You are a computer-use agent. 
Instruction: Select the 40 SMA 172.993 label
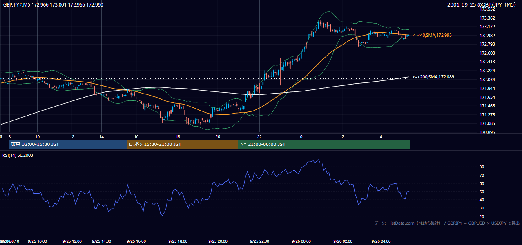click(x=432, y=36)
